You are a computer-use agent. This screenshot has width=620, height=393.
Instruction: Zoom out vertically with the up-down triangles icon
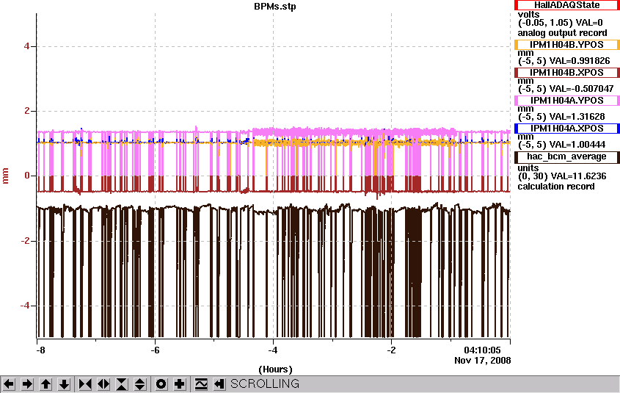click(x=140, y=384)
